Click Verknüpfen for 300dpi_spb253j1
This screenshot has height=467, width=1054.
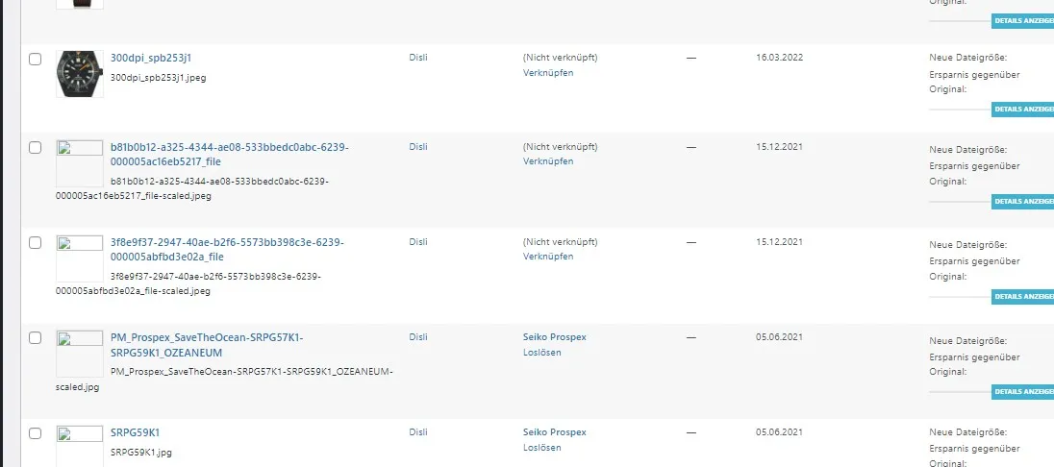click(x=548, y=73)
